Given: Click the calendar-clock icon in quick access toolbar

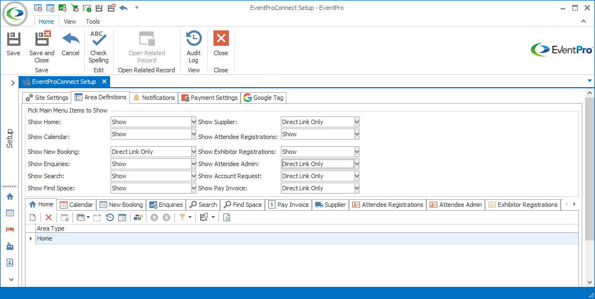Looking at the screenshot, I should click(x=38, y=8).
